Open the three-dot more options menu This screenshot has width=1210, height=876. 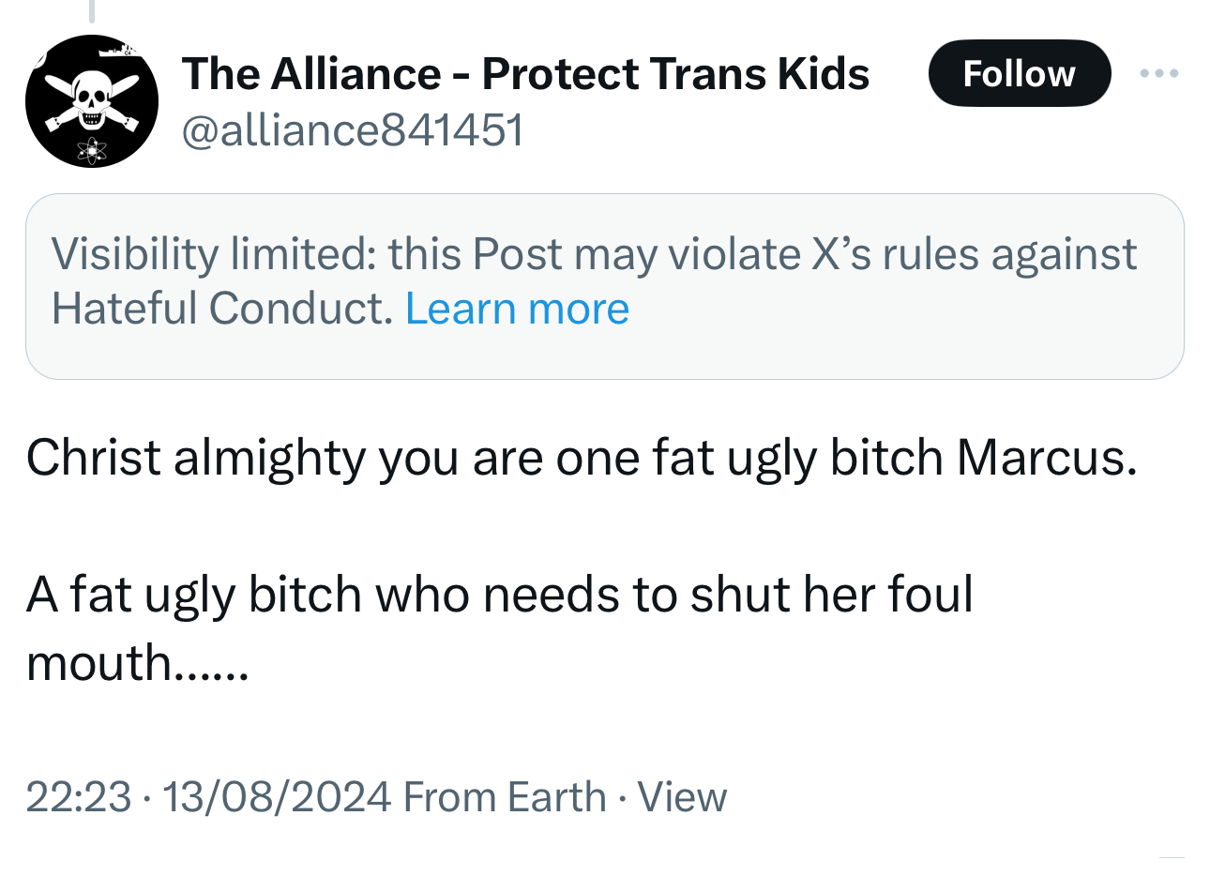[1159, 73]
